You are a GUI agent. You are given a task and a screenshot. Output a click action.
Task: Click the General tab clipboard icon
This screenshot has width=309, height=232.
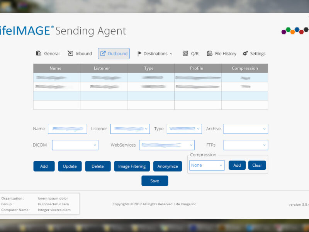pyautogui.click(x=38, y=53)
